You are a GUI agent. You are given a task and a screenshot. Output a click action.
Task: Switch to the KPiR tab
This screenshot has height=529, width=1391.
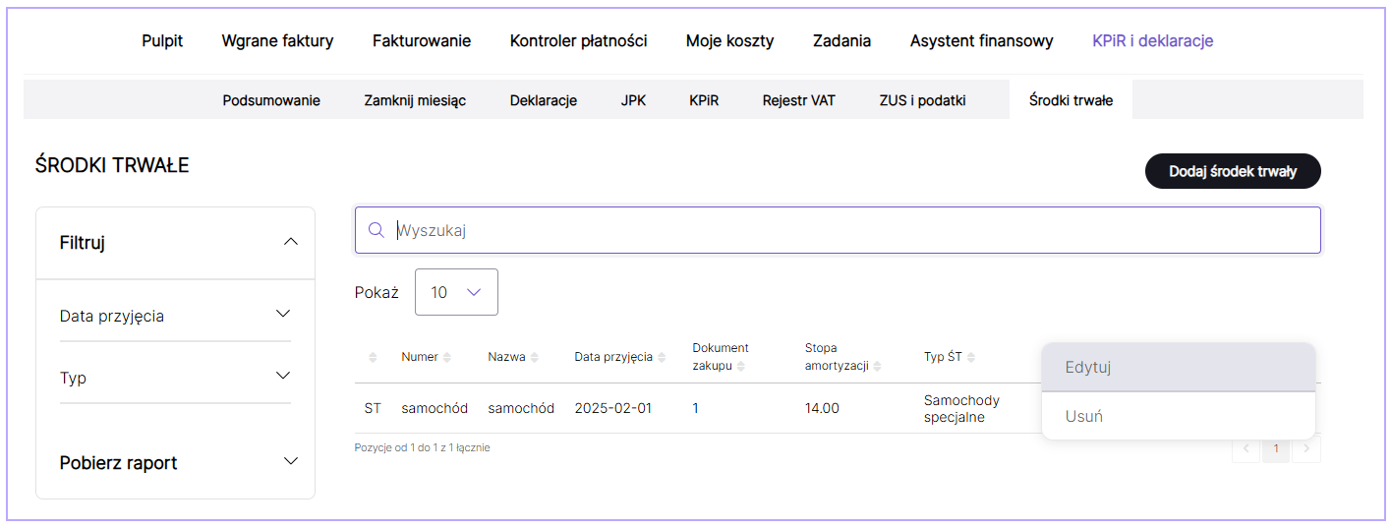pyautogui.click(x=704, y=100)
